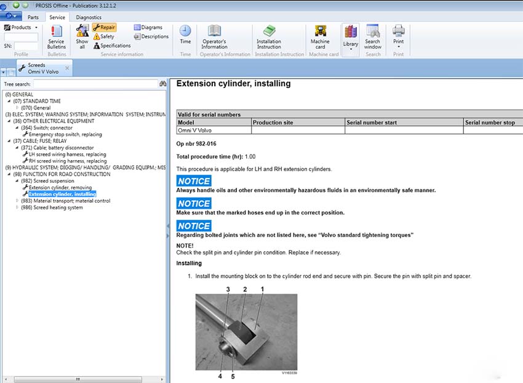Image resolution: width=523 pixels, height=383 pixels.
Task: Expand (070) General node
Action: pos(17,108)
